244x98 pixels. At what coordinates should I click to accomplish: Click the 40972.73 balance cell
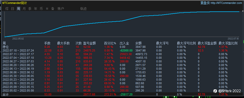point(141,54)
